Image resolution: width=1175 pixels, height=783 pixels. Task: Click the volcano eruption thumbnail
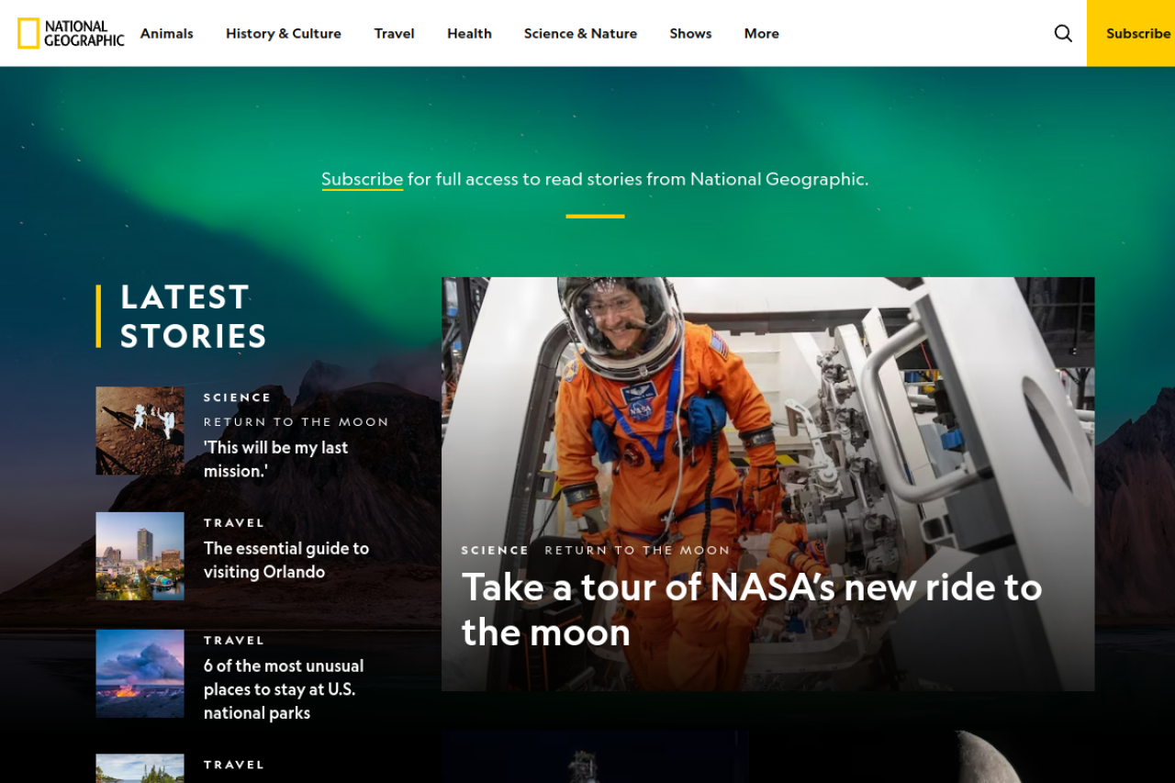[140, 674]
